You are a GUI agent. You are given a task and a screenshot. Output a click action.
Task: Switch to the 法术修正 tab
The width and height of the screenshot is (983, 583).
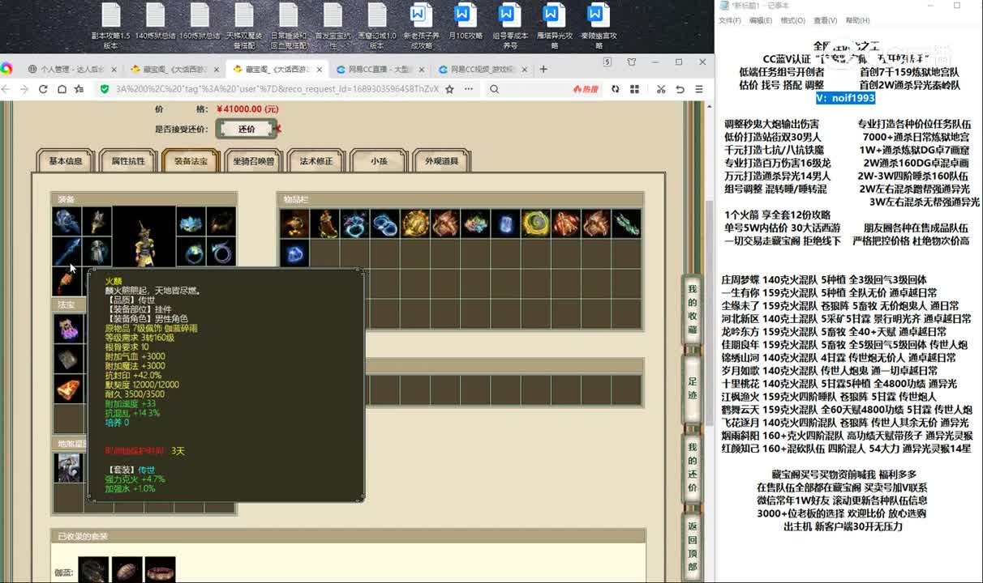pos(316,161)
